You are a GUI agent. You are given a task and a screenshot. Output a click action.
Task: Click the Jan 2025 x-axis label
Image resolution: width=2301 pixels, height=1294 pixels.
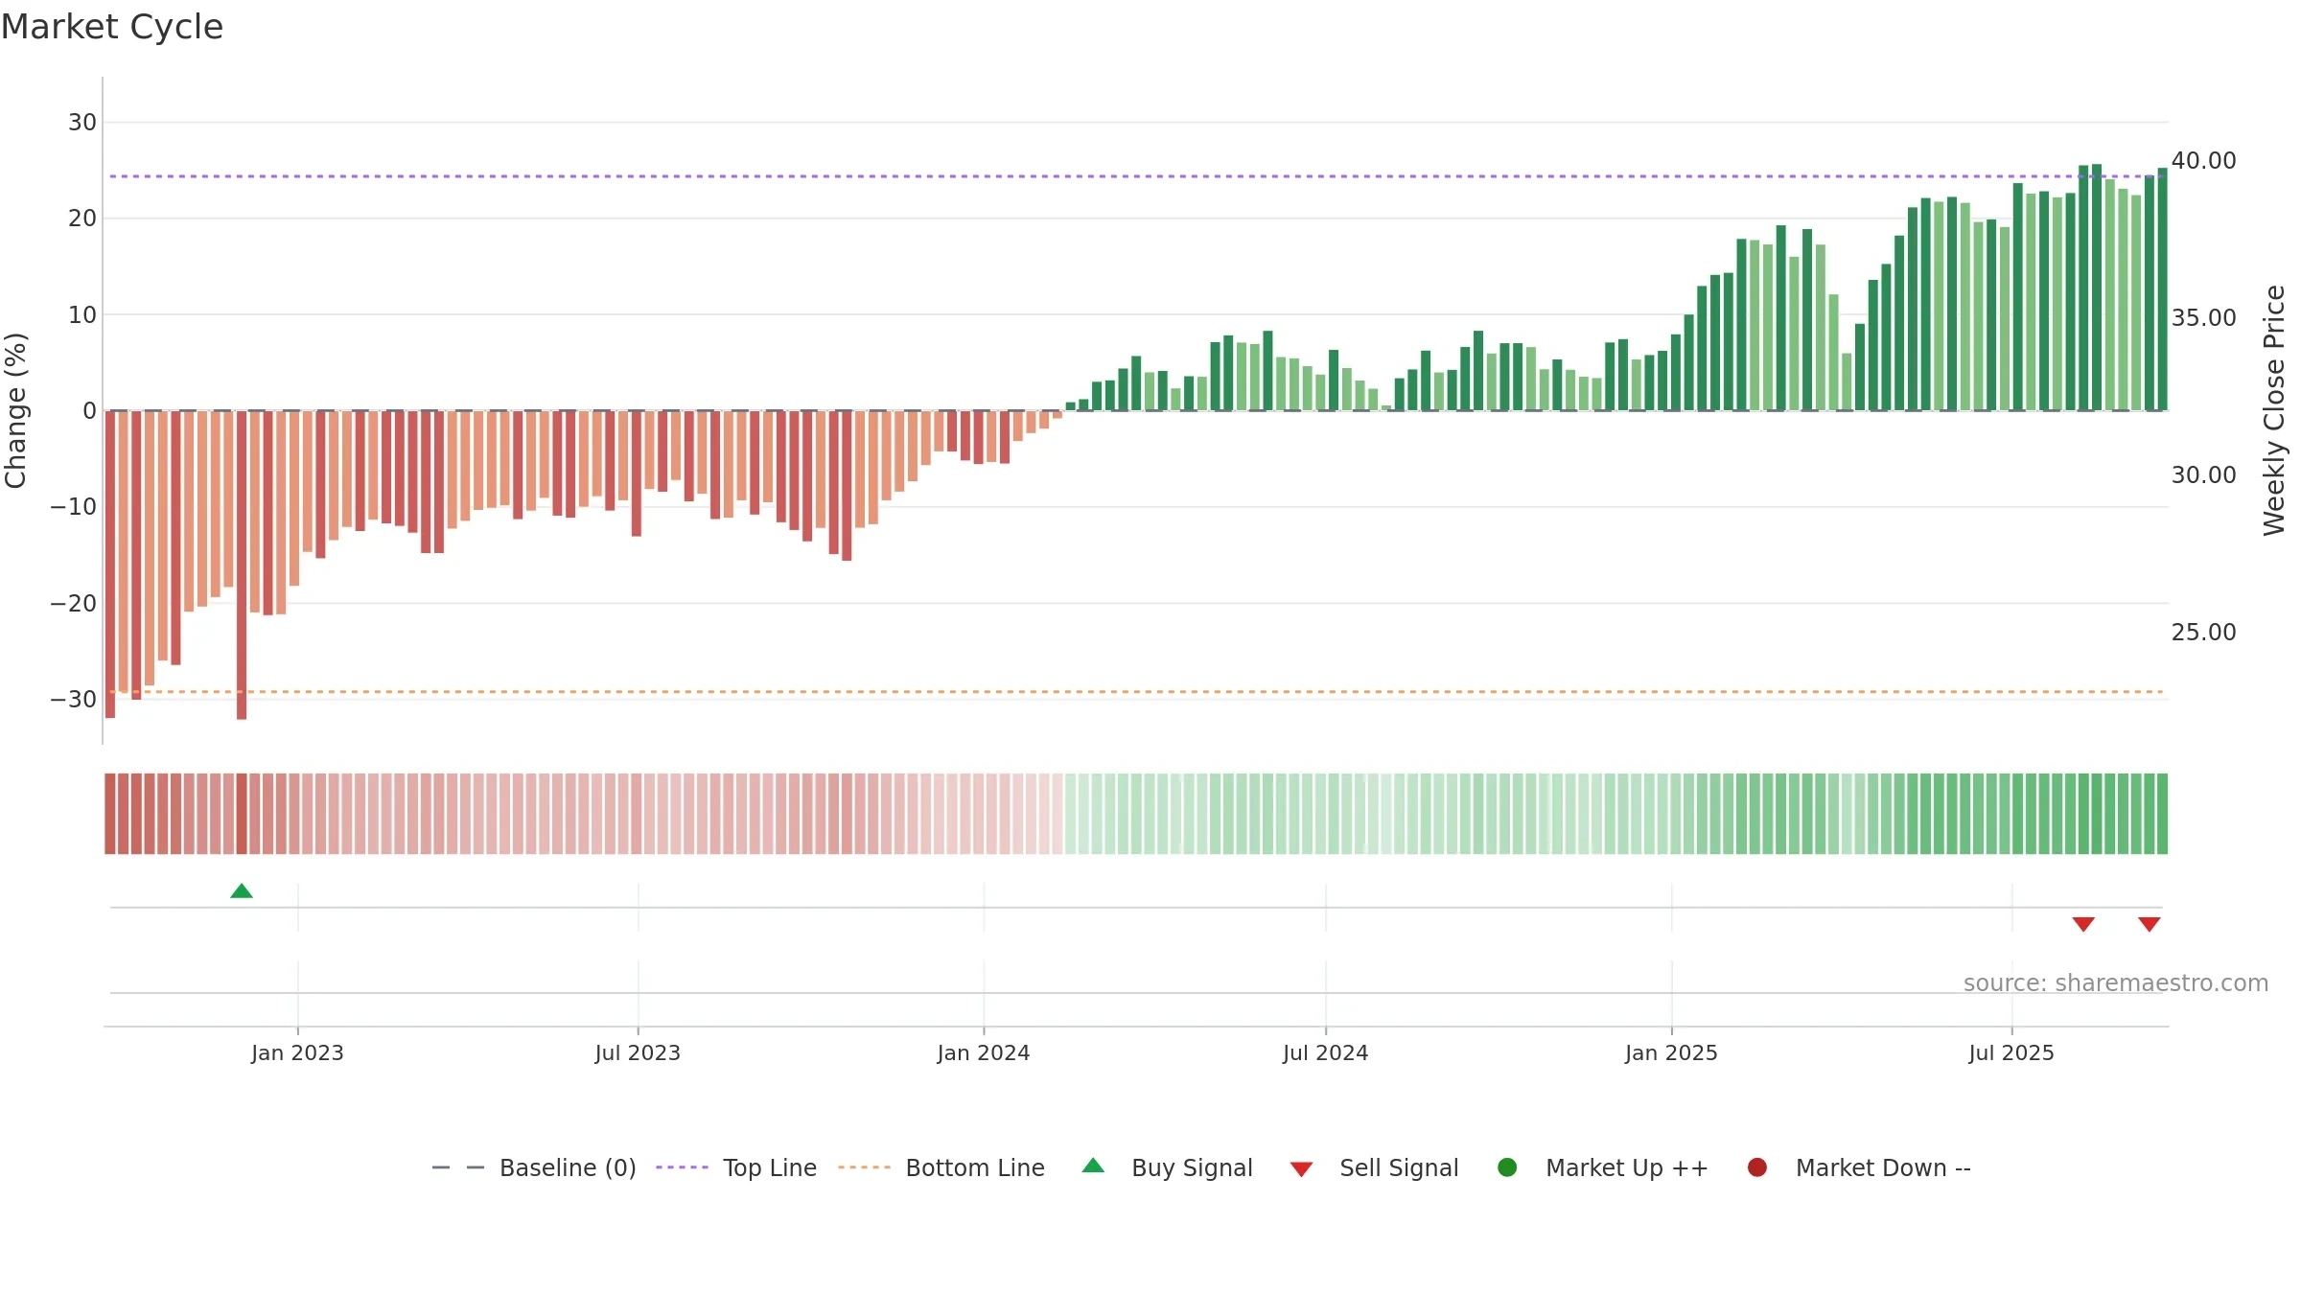coord(1671,1052)
